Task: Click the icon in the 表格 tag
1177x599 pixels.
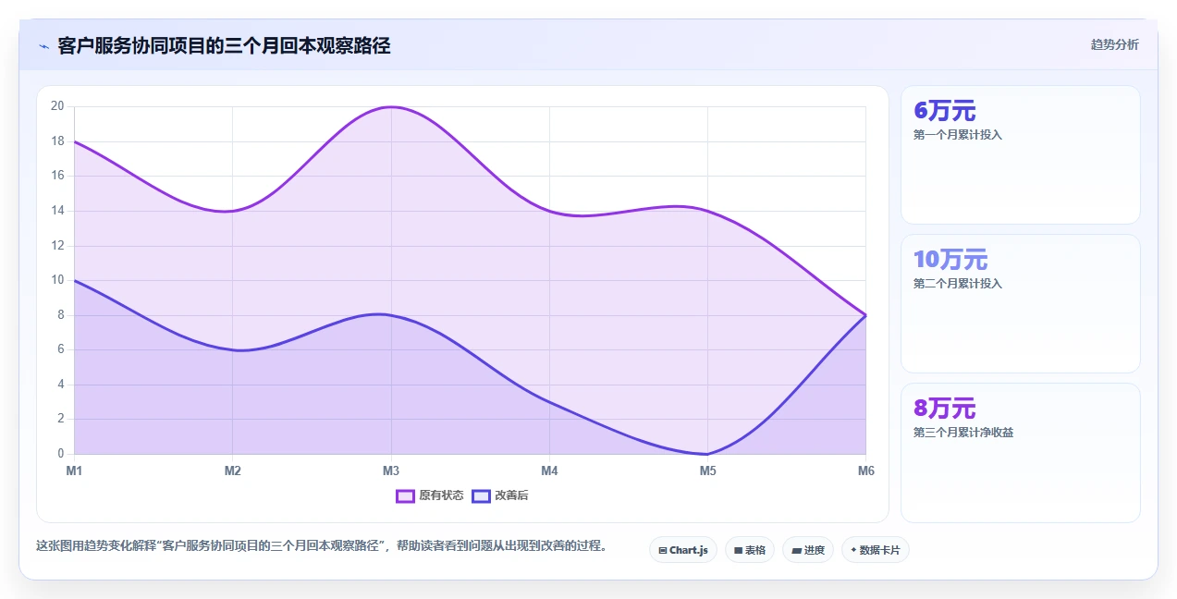Action: click(x=738, y=550)
